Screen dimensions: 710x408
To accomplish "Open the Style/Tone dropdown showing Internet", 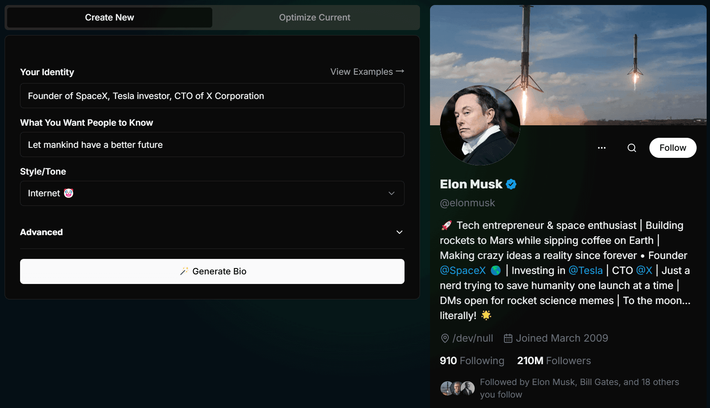I will [212, 193].
